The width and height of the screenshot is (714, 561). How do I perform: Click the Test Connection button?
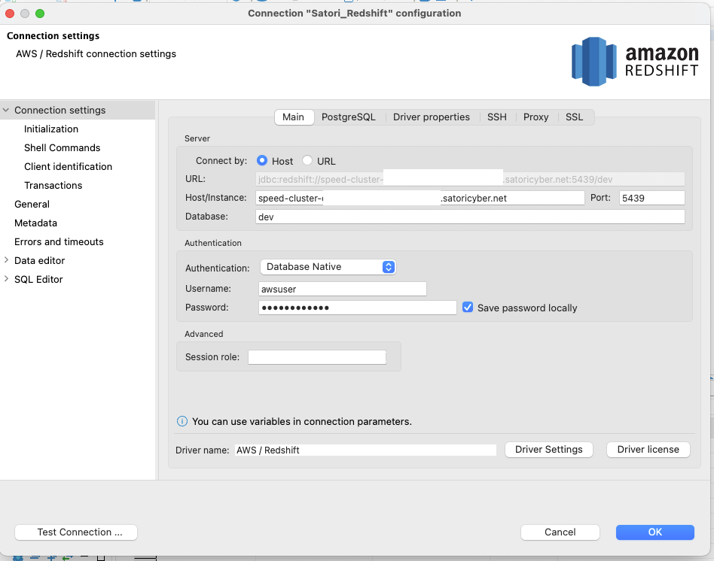coord(76,532)
